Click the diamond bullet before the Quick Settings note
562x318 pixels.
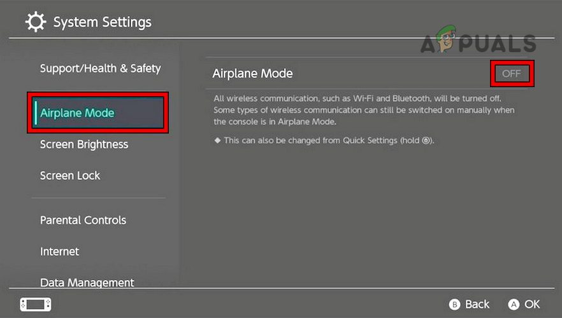[217, 141]
